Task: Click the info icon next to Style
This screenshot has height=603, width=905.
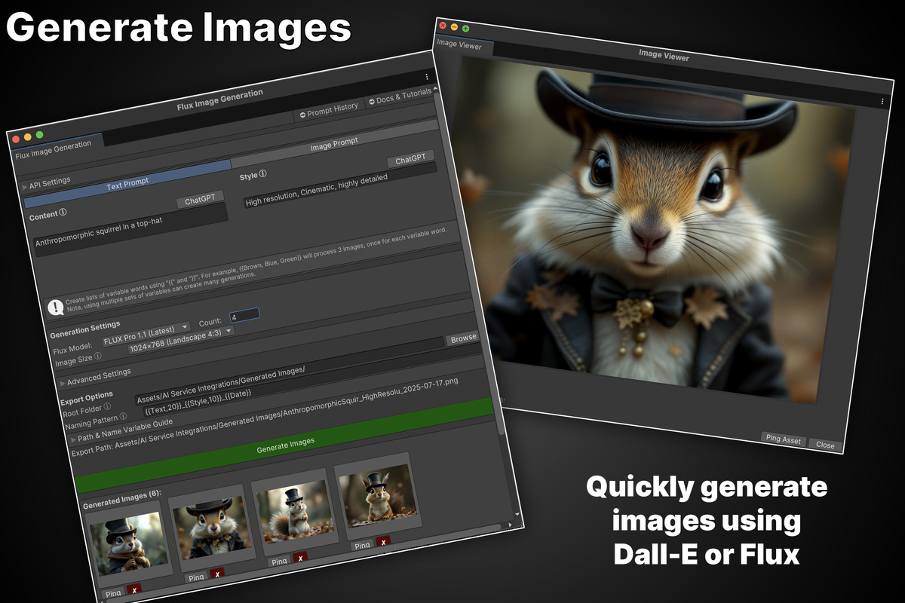Action: 263,174
